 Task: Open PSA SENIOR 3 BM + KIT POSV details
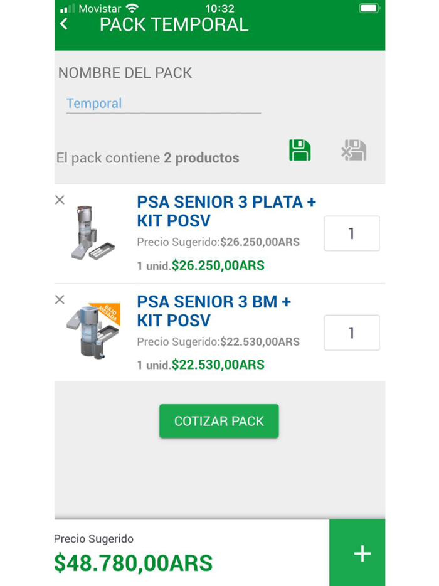pos(213,311)
